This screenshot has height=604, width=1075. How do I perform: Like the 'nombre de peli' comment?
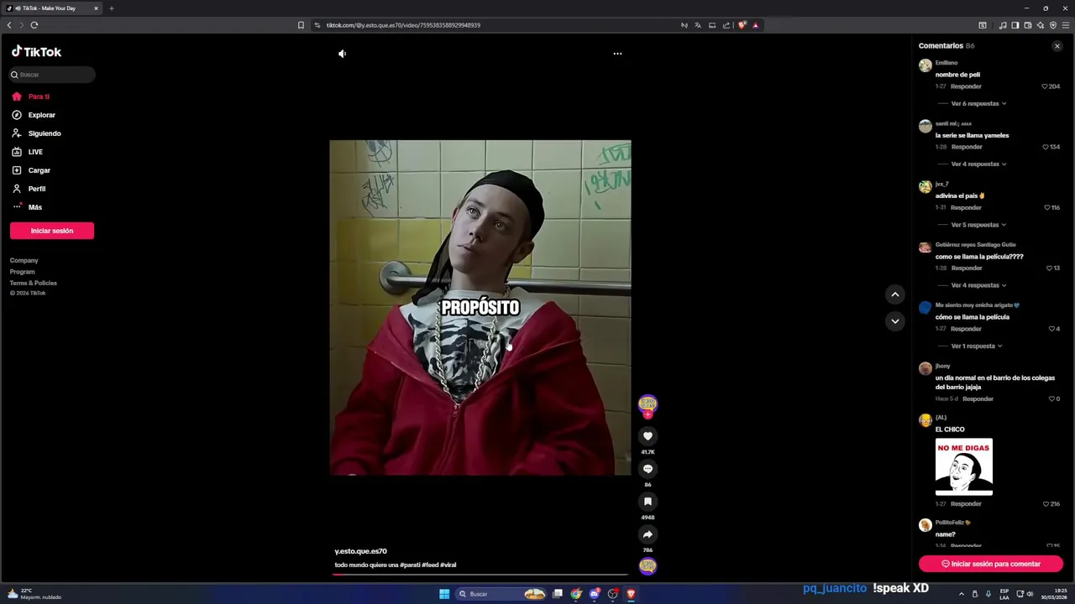click(x=1046, y=86)
